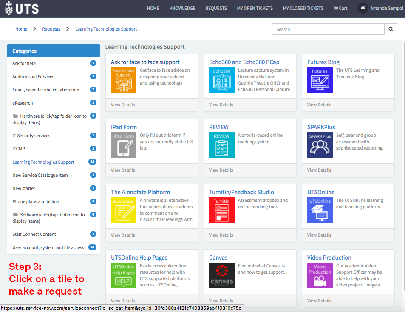
Task: Select Learning Technologies Support in Categories
Action: (43, 162)
